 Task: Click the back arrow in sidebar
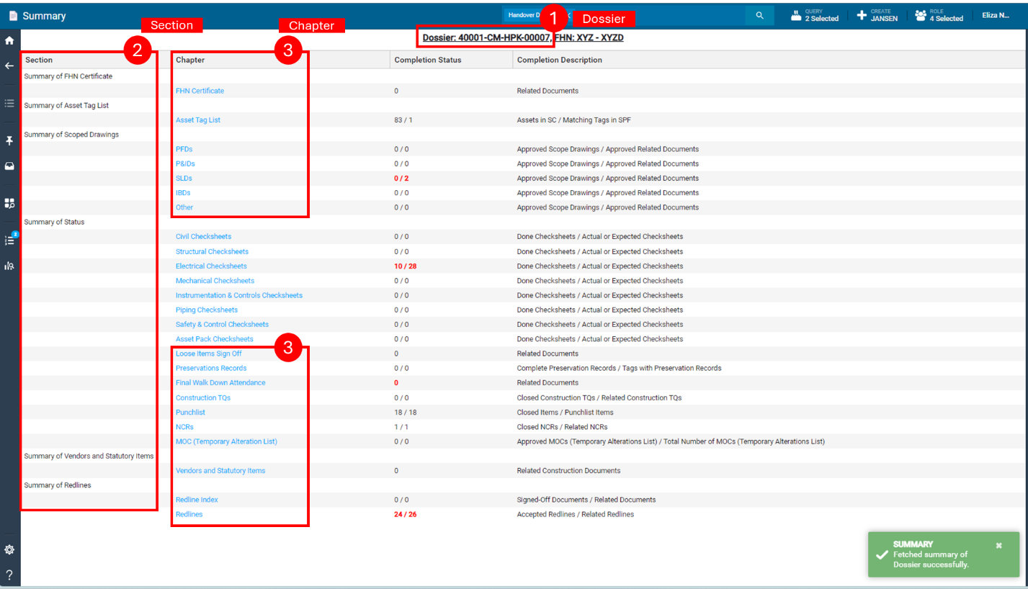tap(9, 66)
